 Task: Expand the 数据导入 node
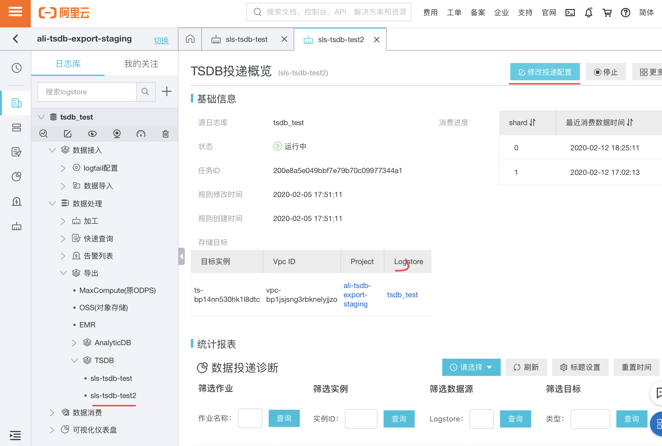point(63,186)
